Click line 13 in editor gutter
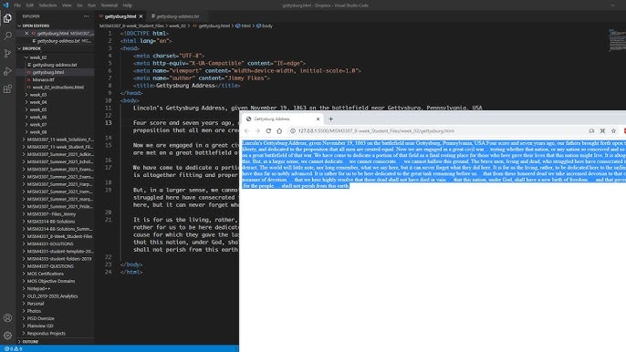Viewport: 626px width, 352px height. (x=109, y=122)
